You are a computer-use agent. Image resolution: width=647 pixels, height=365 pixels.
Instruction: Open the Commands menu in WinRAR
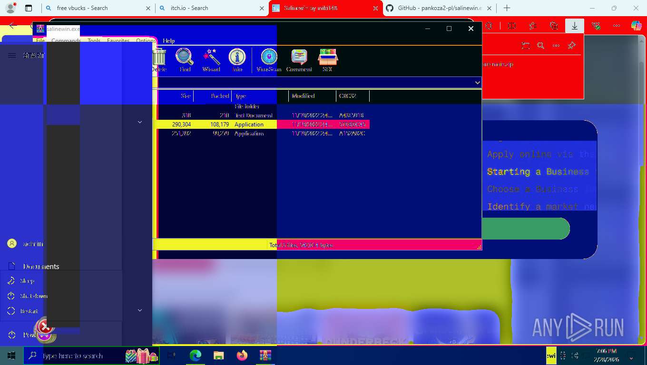[66, 41]
